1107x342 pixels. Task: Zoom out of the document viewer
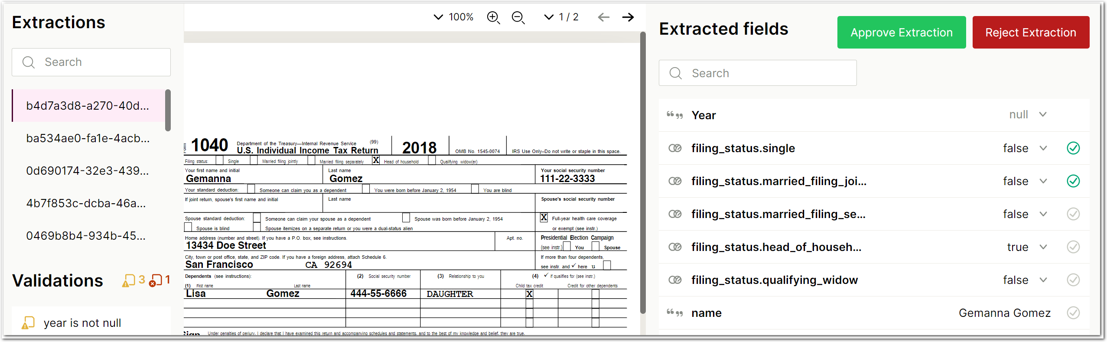pos(518,17)
